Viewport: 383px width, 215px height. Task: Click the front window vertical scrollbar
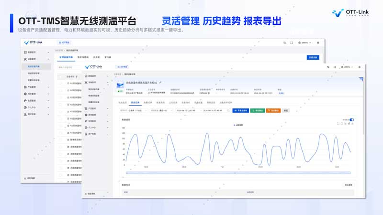click(364, 107)
